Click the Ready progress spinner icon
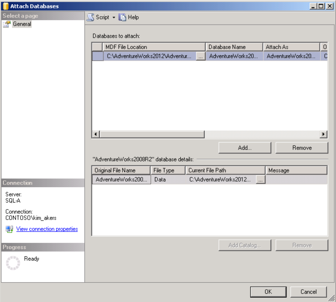336x302 pixels. pos(13,263)
